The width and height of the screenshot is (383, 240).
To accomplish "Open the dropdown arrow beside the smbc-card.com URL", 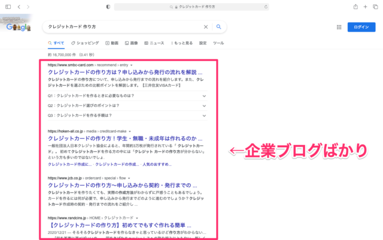I will (132, 65).
